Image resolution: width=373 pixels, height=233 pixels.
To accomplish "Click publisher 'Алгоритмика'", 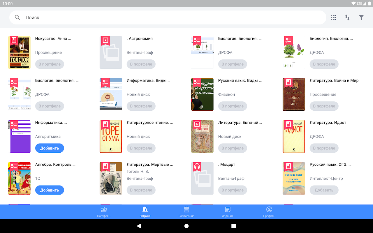I will (48, 136).
